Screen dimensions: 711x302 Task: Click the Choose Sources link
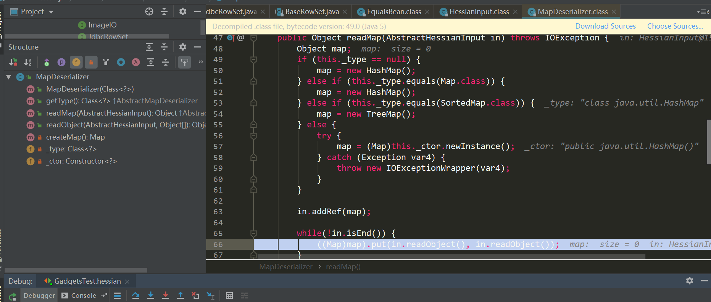(x=675, y=26)
